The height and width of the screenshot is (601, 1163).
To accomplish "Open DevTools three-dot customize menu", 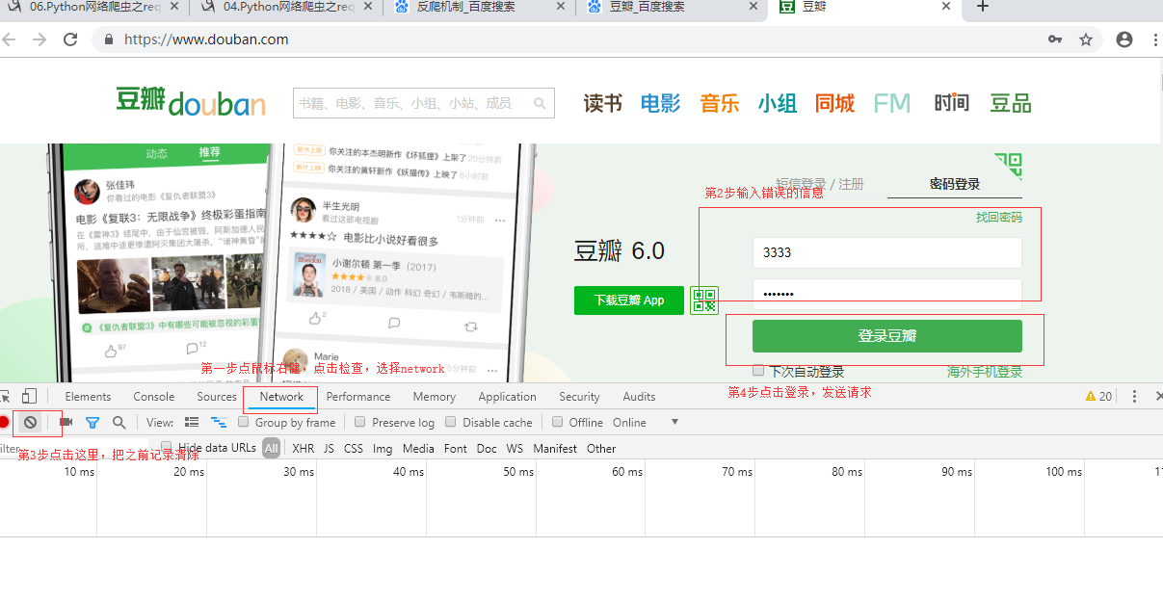I will click(x=1134, y=396).
